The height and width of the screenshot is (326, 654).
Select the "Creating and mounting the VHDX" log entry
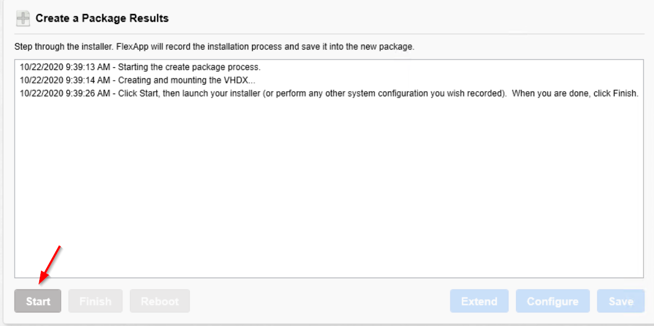point(137,81)
